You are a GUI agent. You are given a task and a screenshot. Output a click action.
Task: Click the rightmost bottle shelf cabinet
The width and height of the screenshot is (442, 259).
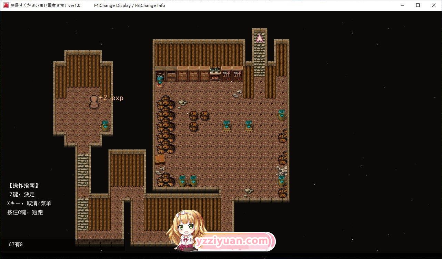tap(237, 73)
